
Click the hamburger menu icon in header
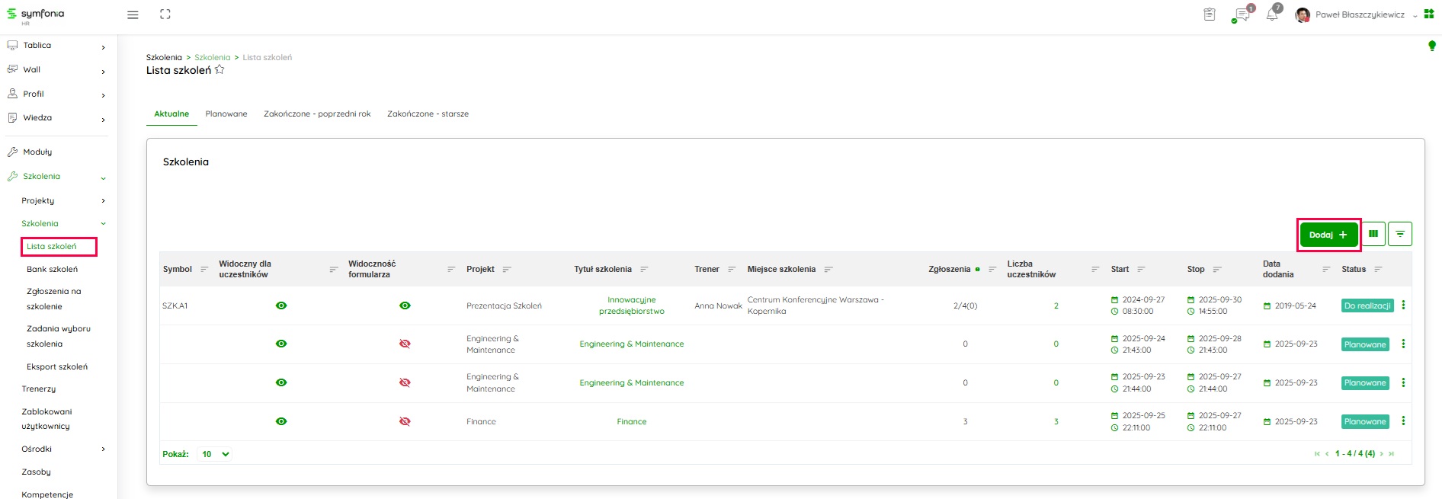(133, 14)
